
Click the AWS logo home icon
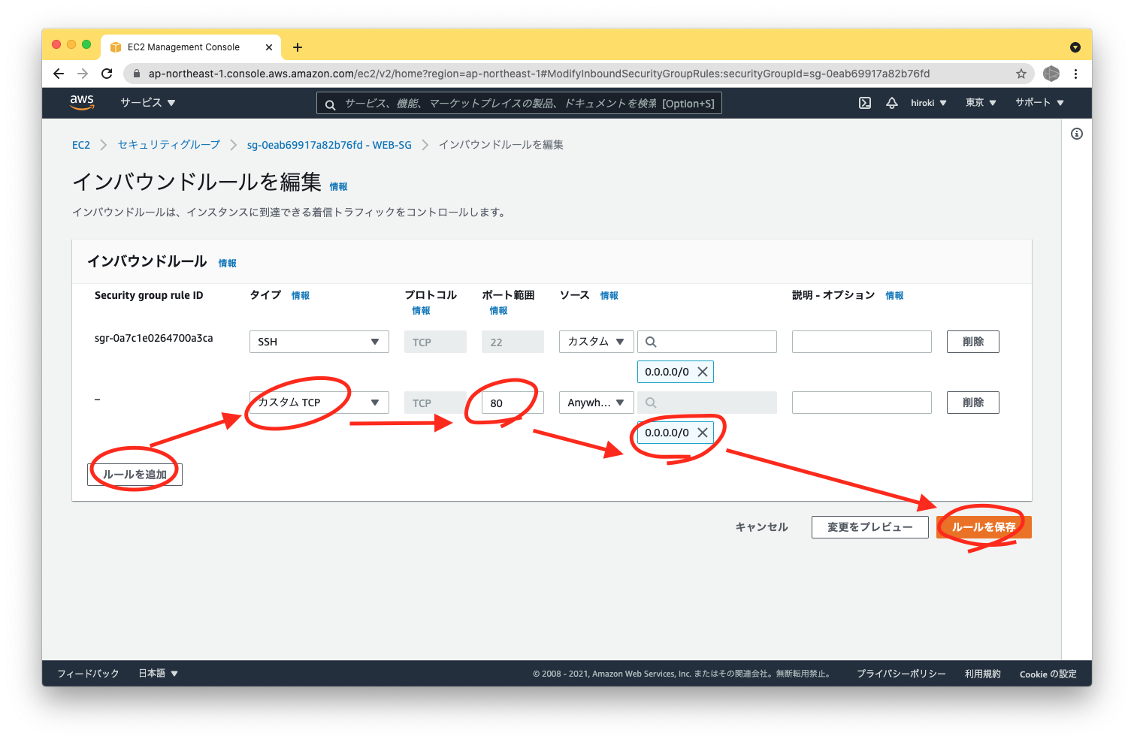point(82,103)
